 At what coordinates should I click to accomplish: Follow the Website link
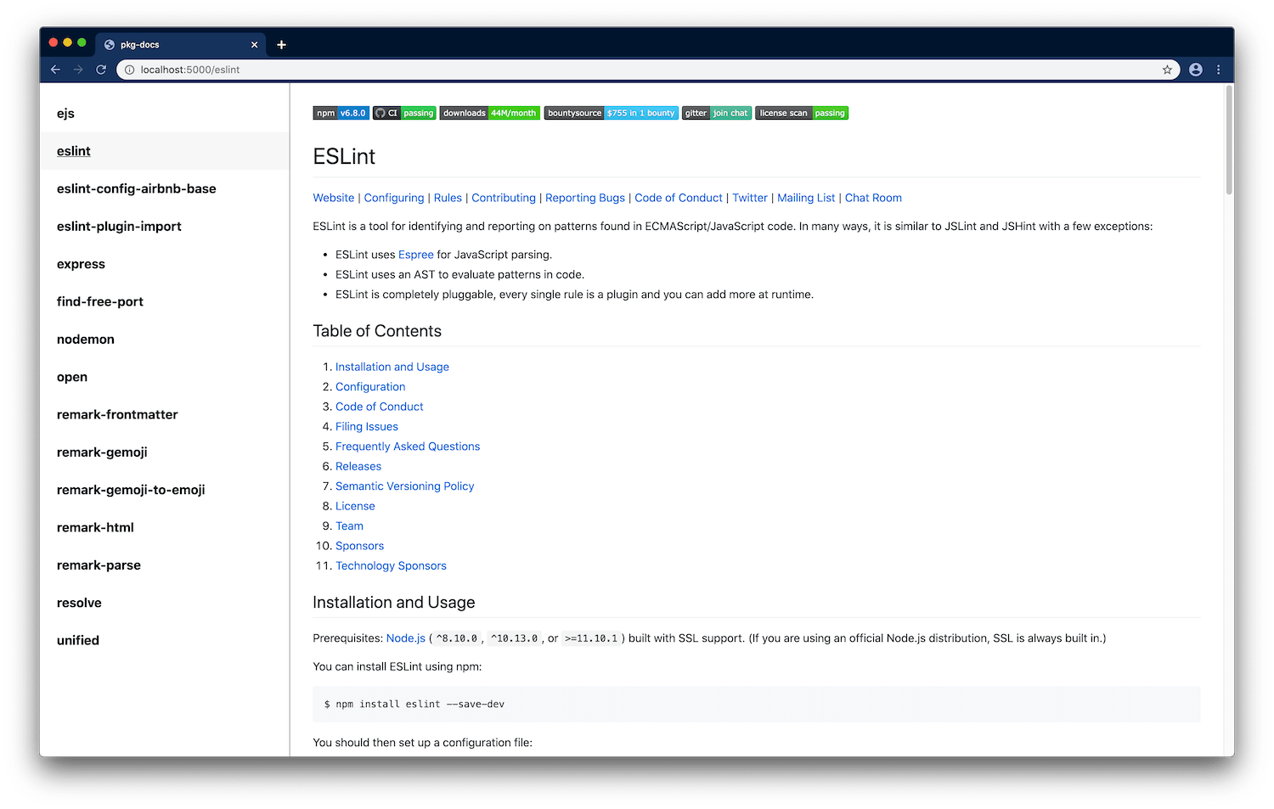(x=334, y=198)
